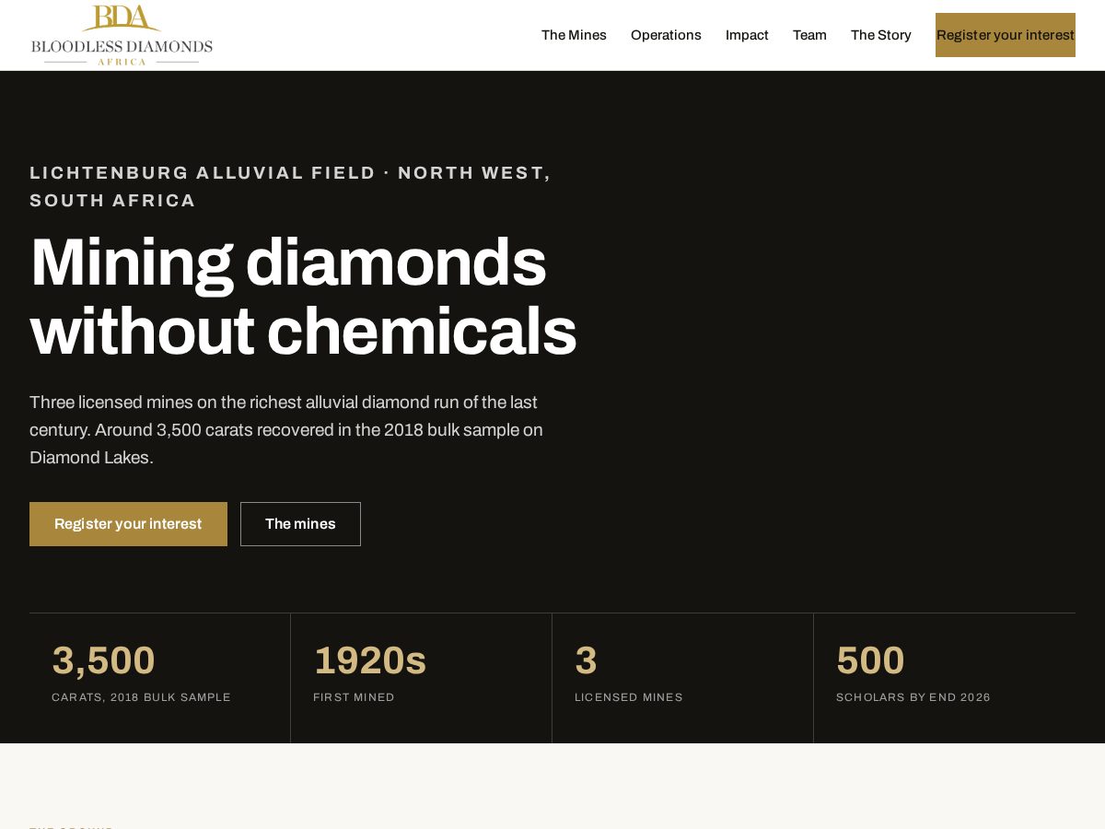Image resolution: width=1105 pixels, height=829 pixels.
Task: Open The Story nav link
Action: coord(881,35)
